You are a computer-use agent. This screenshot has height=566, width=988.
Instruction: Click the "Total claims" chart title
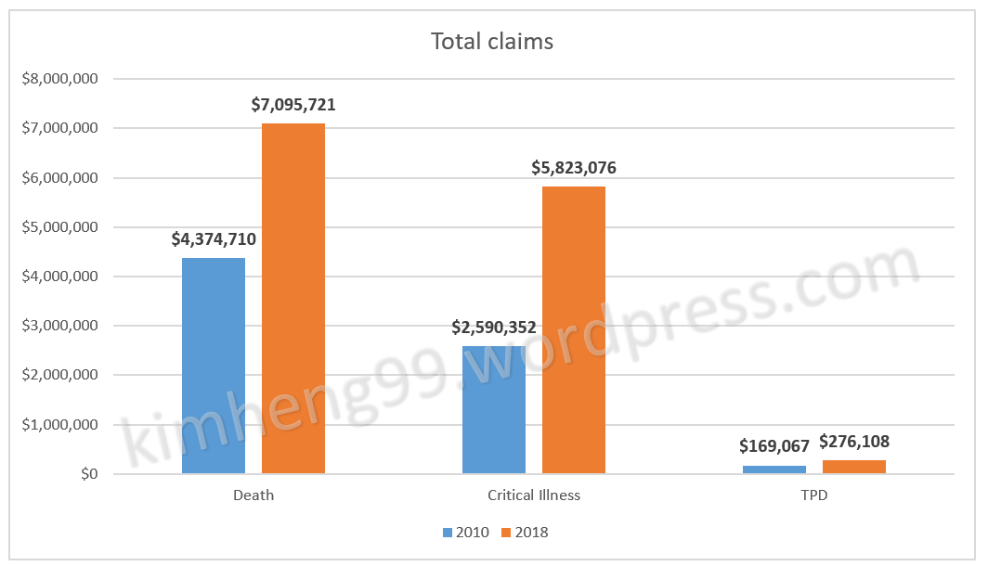492,42
